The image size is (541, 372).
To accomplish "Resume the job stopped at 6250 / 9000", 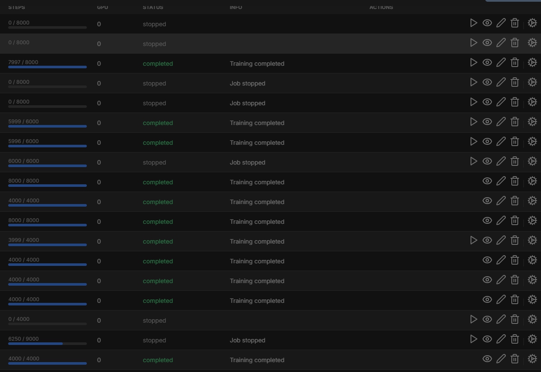I will pos(474,339).
